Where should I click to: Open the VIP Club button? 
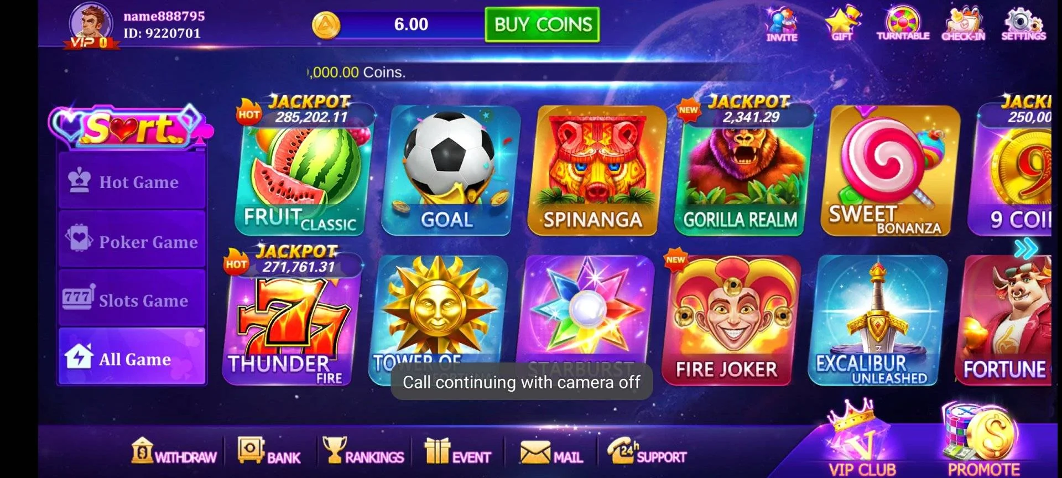862,440
